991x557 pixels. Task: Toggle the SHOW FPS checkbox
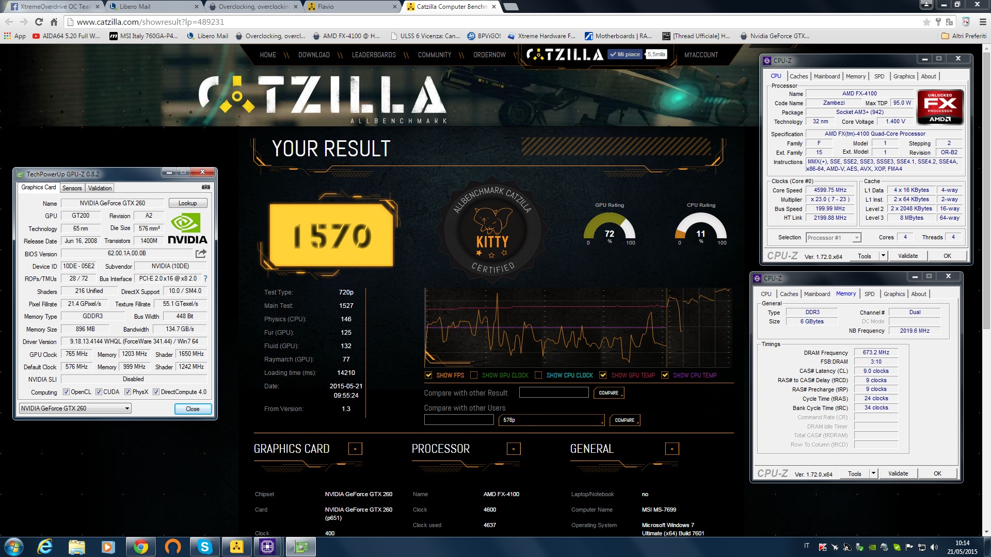(428, 375)
